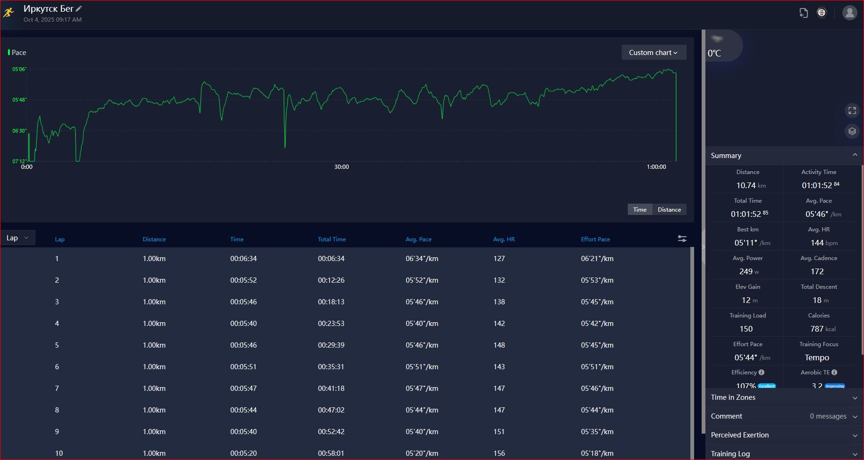
Task: Click the Aerobic TE info icon
Action: (834, 373)
